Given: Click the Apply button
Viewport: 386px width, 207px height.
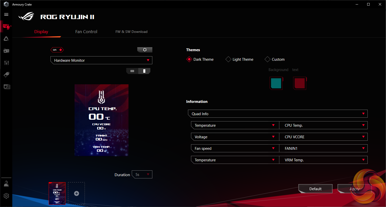Looking at the screenshot, I should pos(355,189).
